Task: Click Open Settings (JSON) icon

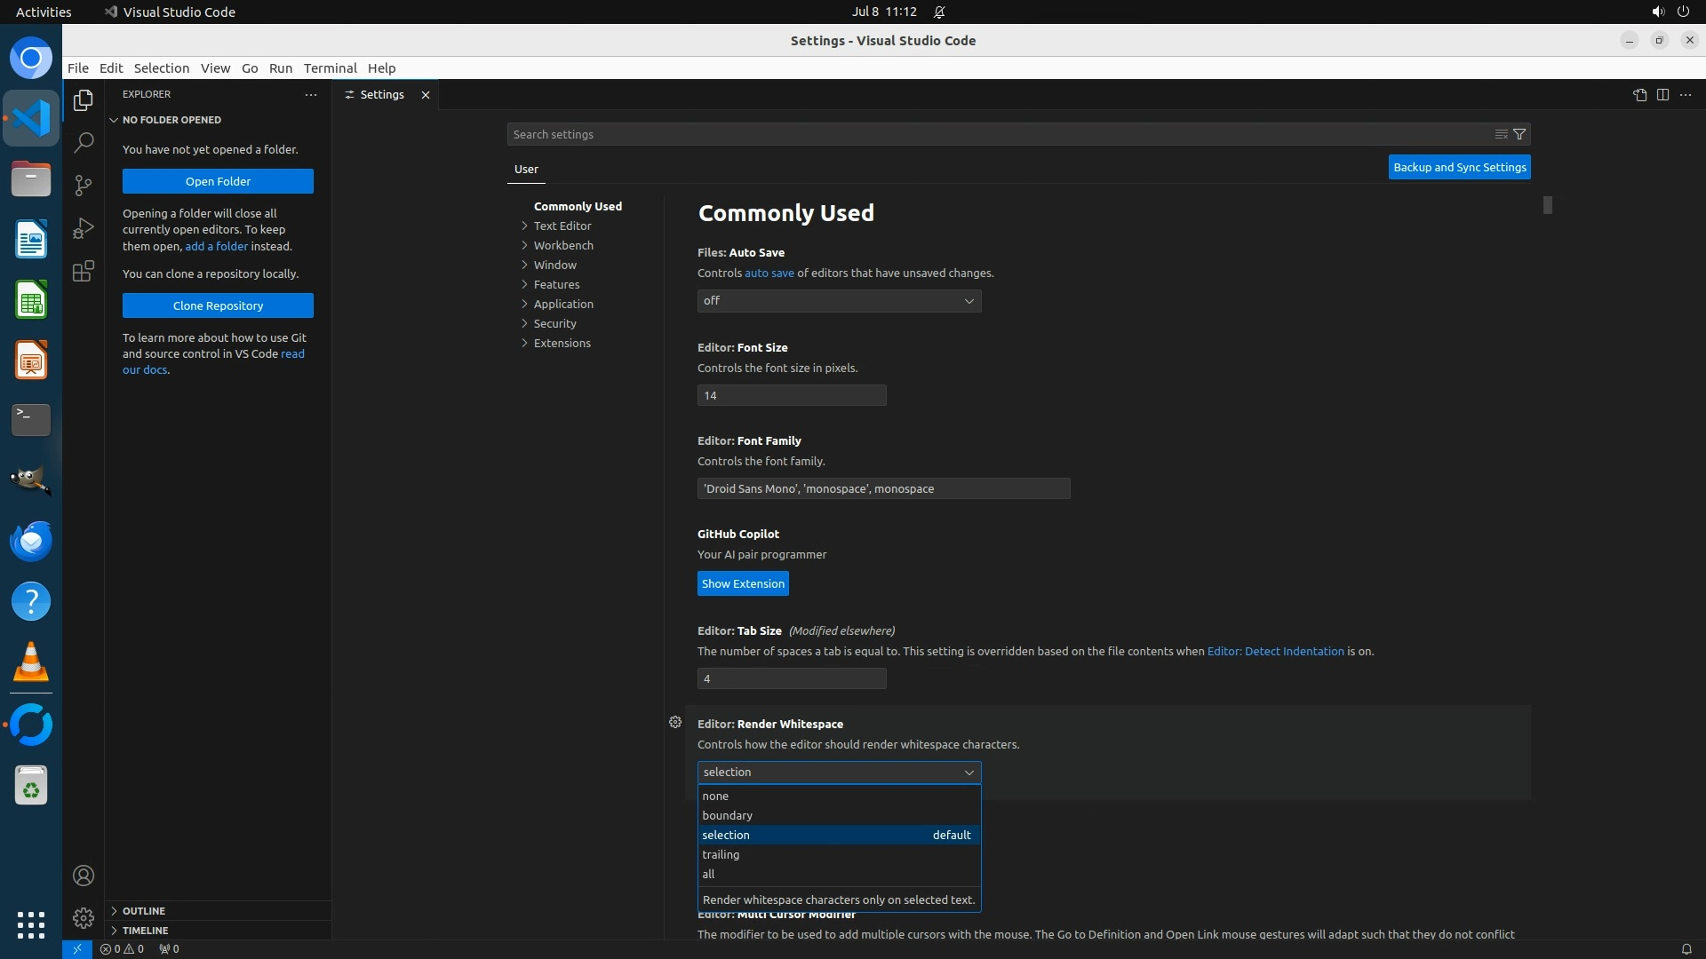Action: [x=1639, y=95]
